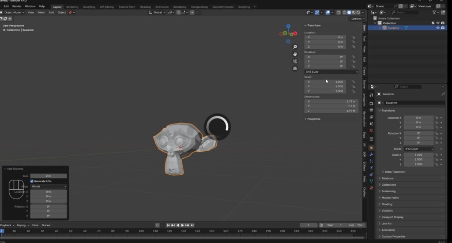Open Object Mode dropdown
This screenshot has width=452, height=243.
[12, 12]
